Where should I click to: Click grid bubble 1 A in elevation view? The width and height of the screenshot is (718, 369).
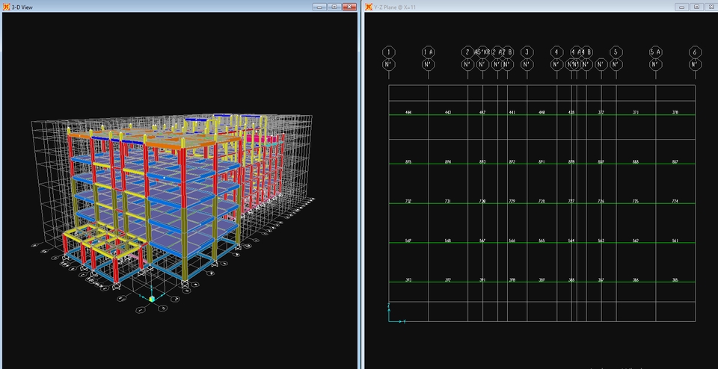pos(428,52)
